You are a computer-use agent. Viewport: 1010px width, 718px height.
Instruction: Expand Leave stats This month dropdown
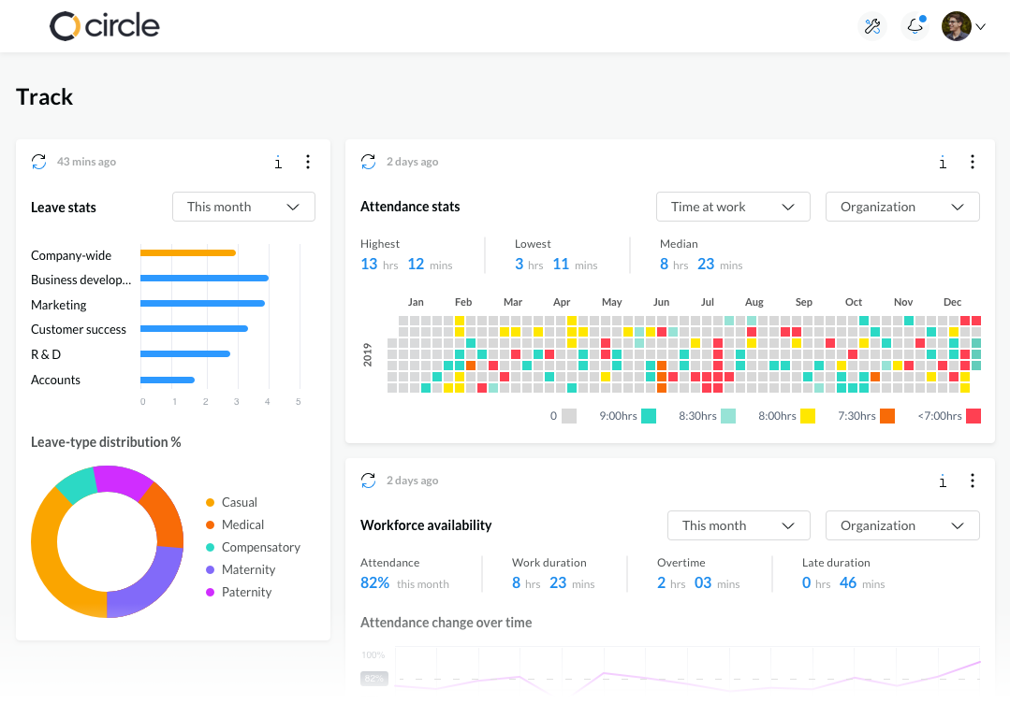[243, 207]
